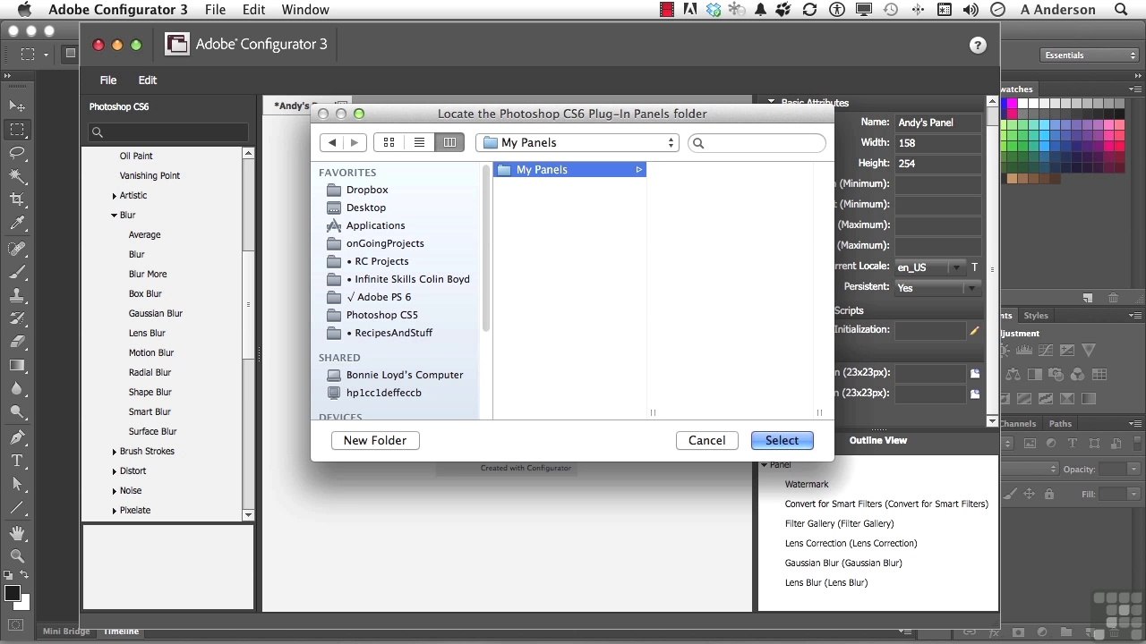
Task: Open the Configurator Edit menu
Action: tap(148, 80)
